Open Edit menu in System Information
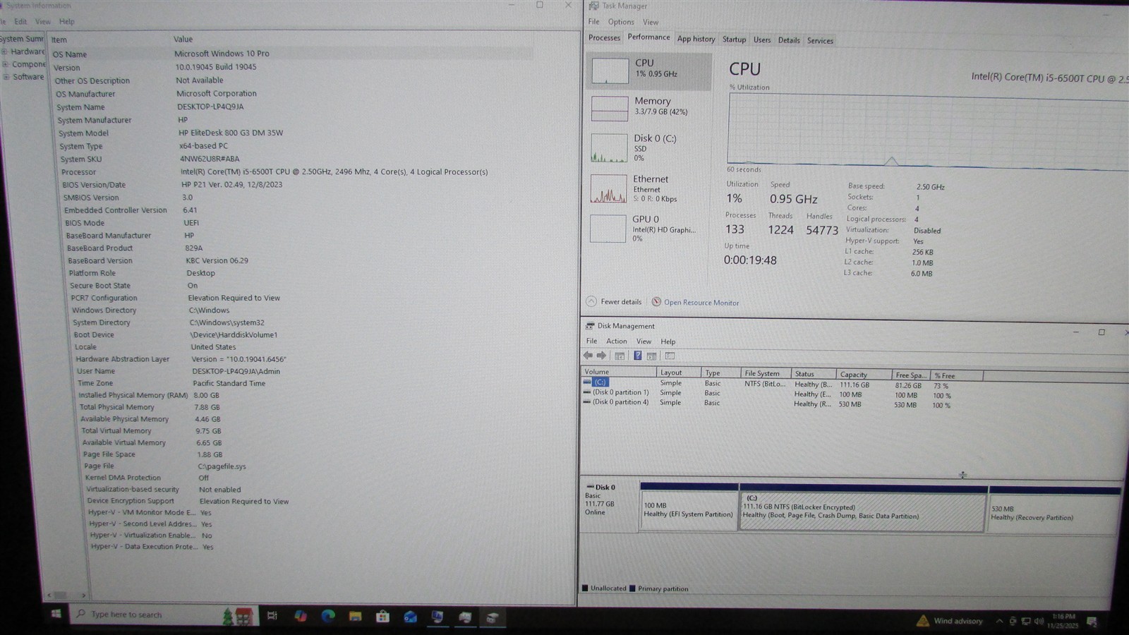 point(20,22)
